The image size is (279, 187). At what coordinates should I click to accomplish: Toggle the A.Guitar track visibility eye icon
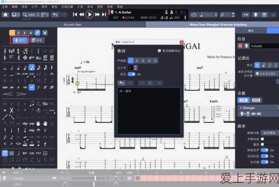54,178
